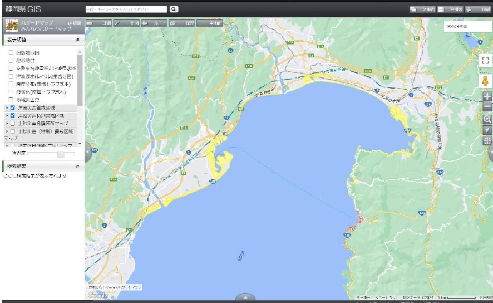Viewport: 493px width, 303px height.
Task: Click the 静岡県 GIS site title
Action: coord(23,9)
